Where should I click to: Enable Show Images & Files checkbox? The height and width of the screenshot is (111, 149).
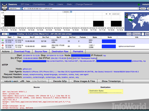[x=72, y=81]
